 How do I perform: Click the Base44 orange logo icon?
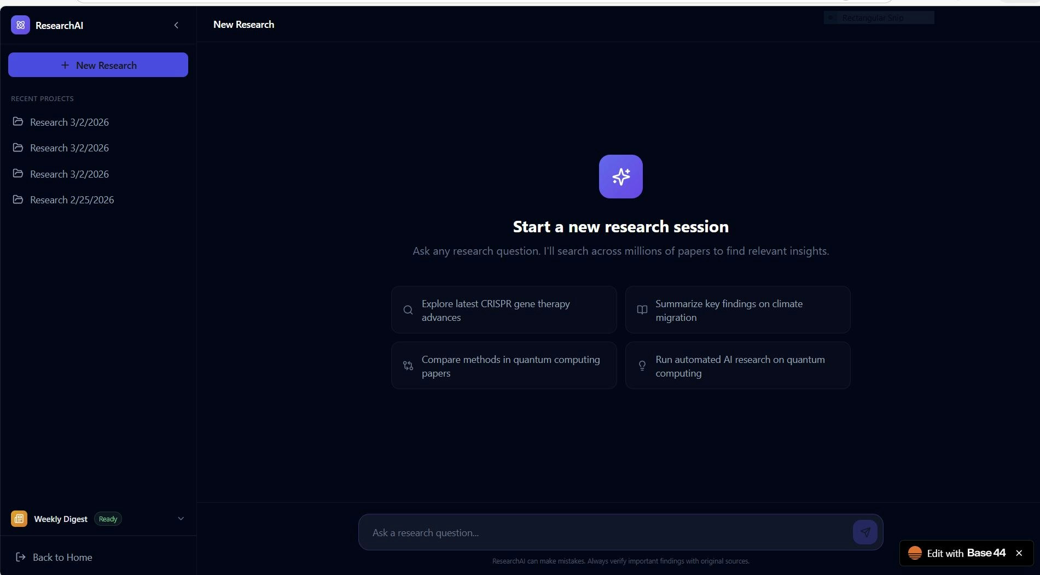(915, 553)
